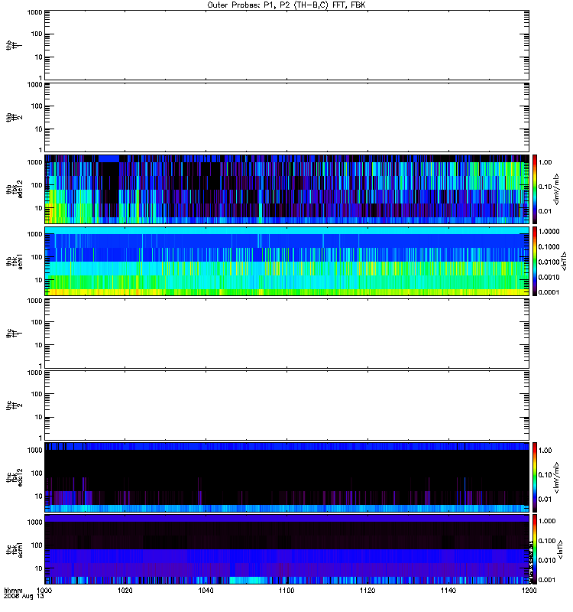Click the 10 y-tick label of thc fff 1
This screenshot has width=573, height=612.
[x=39, y=346]
